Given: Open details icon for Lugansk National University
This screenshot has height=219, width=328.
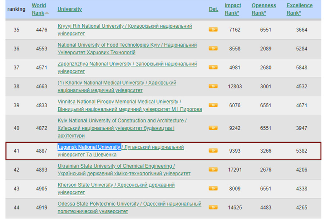Looking at the screenshot, I should coord(213,150).
